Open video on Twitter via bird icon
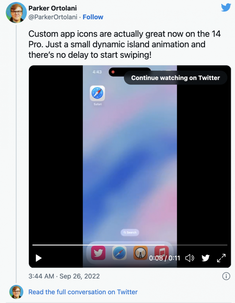Viewport: 235px width, 303px height. click(x=206, y=258)
